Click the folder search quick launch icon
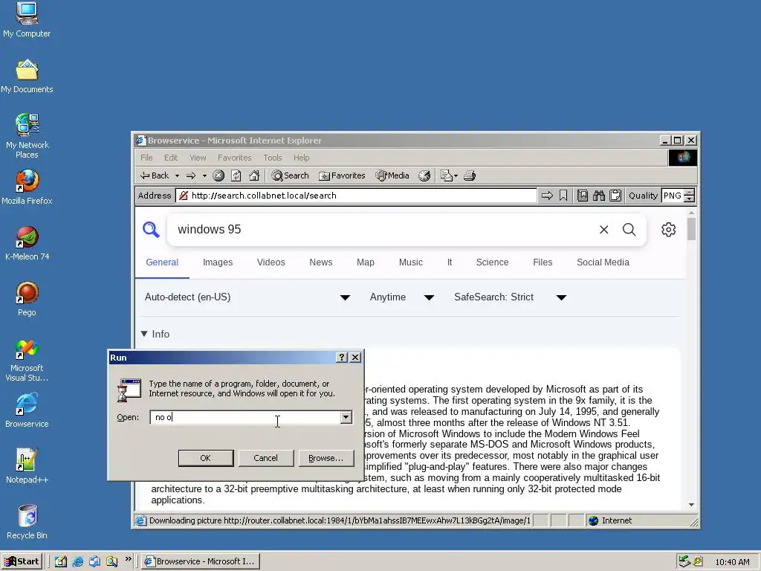 pyautogui.click(x=112, y=561)
